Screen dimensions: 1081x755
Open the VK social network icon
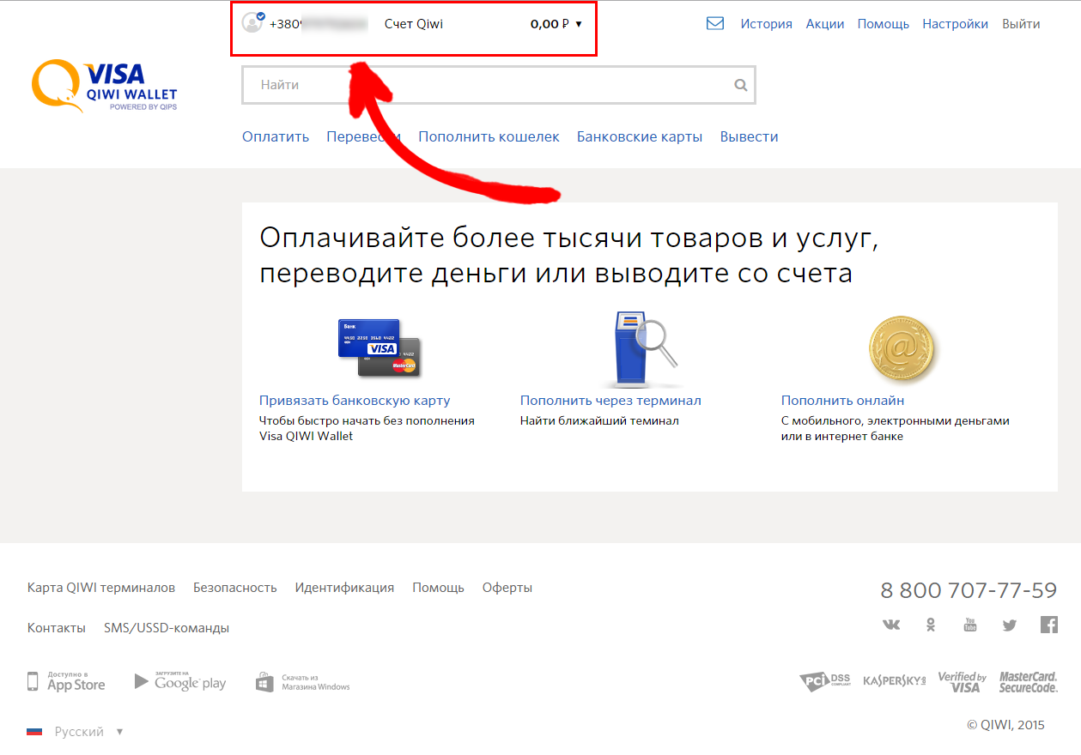[891, 625]
